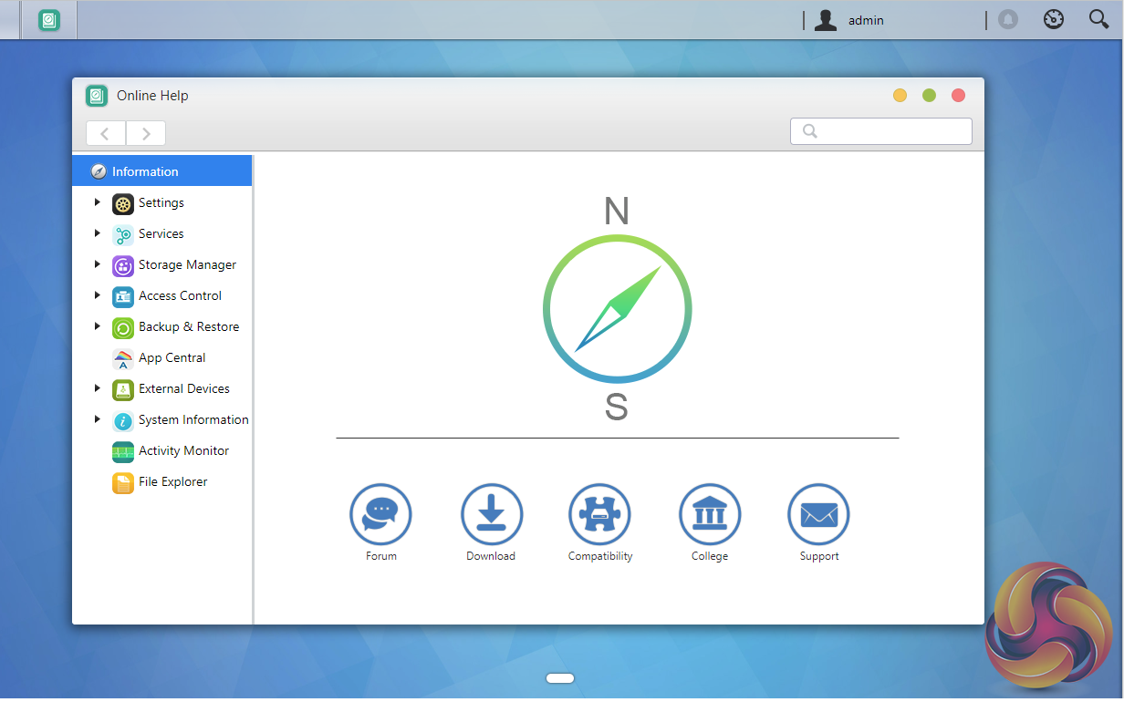
Task: Open the dashboard gauge icon in top bar
Action: pos(1054,19)
